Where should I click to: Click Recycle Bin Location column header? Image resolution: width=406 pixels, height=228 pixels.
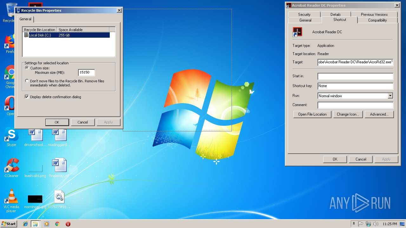[x=40, y=30]
